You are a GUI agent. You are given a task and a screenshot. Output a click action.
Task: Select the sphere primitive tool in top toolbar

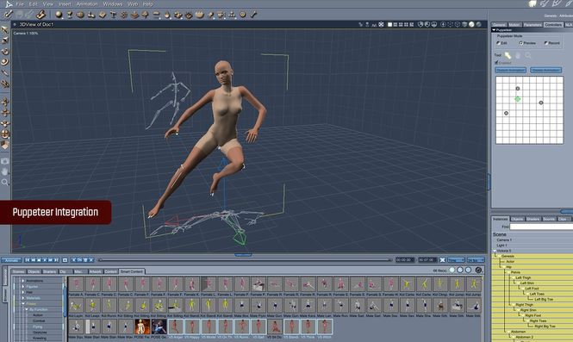pyautogui.click(x=59, y=15)
